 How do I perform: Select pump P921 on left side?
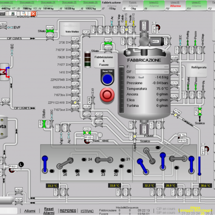(x=12, y=170)
